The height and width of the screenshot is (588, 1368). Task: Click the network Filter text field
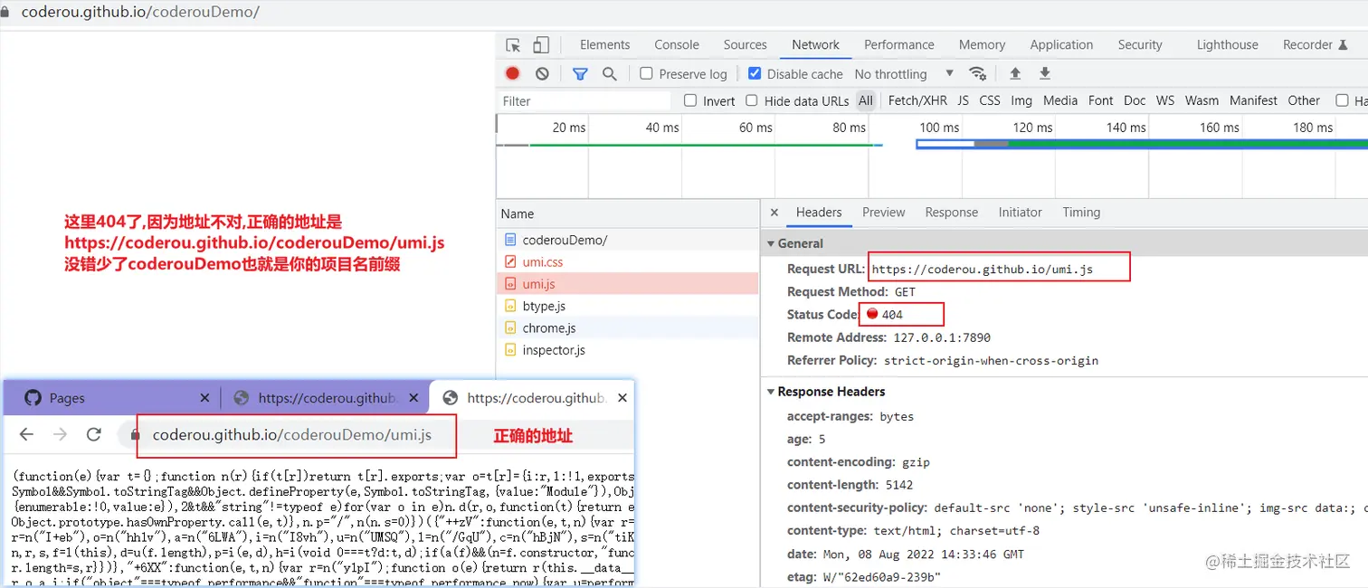pos(584,100)
